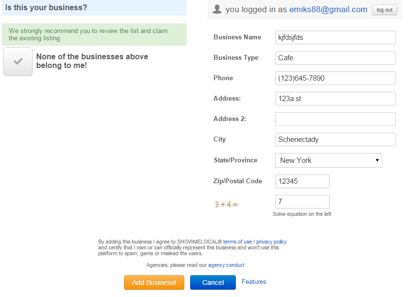Click the user profile silhouette icon
This screenshot has height=297, width=408.
tap(217, 9)
